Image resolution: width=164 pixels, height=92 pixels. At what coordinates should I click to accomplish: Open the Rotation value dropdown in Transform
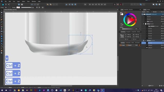pos(131,39)
